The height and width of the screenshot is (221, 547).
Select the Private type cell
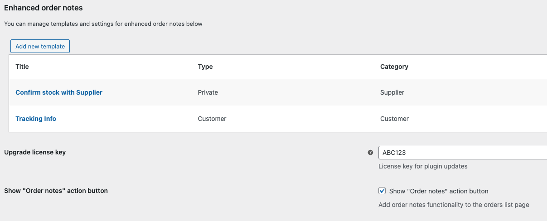208,92
